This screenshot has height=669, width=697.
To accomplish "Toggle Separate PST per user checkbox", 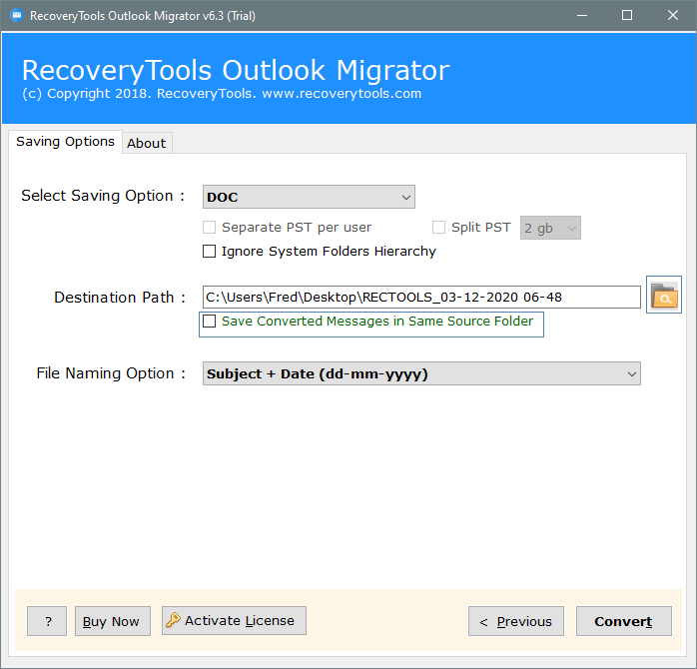I will point(209,227).
